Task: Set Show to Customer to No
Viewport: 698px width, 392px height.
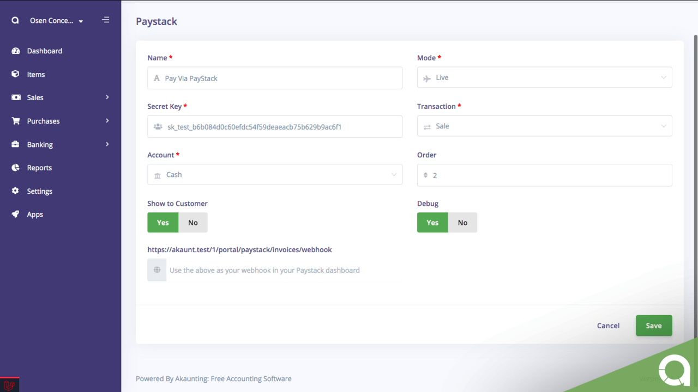Action: (x=193, y=223)
